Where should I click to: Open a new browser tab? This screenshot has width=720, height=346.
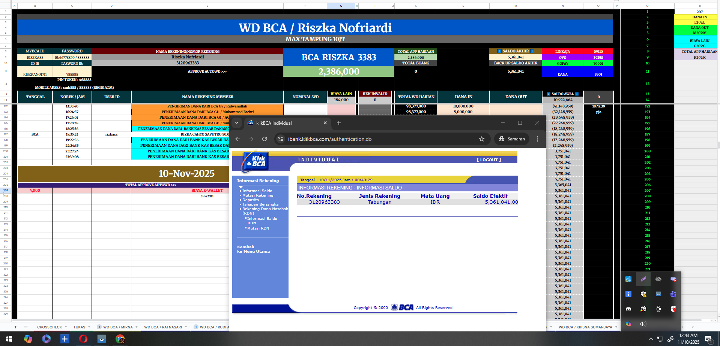[339, 123]
